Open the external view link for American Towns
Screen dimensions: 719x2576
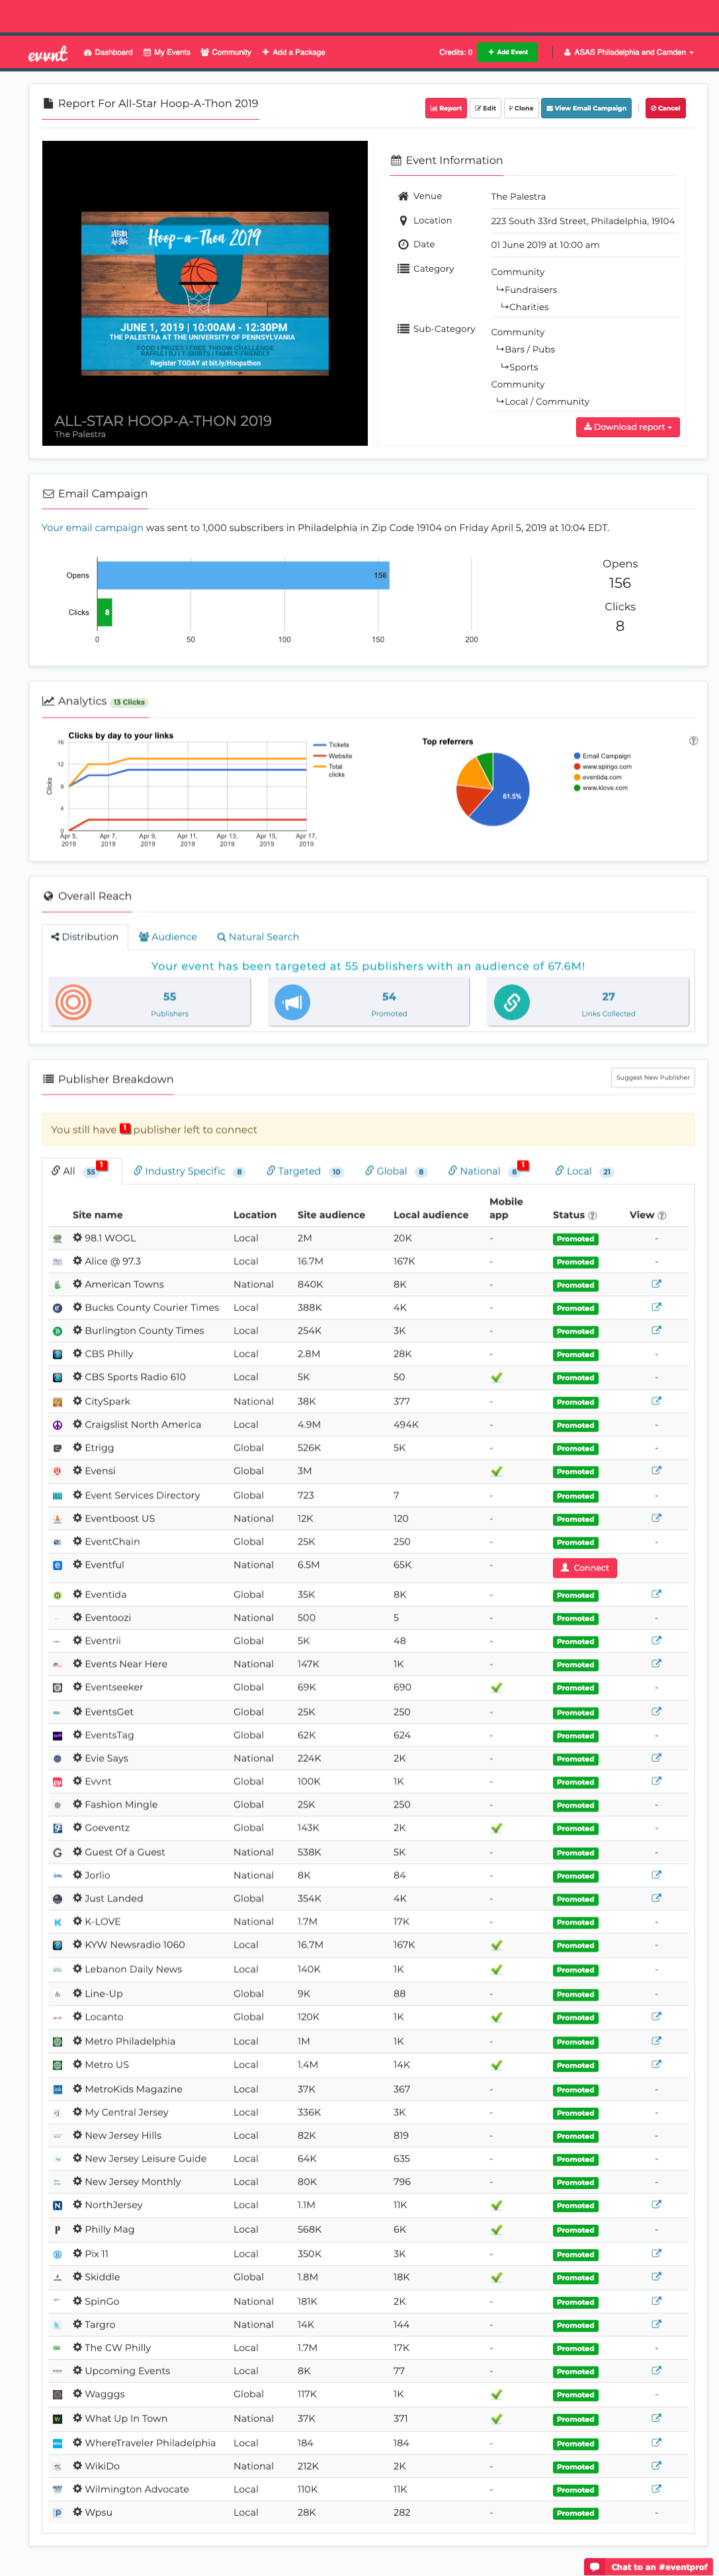[x=656, y=1284]
